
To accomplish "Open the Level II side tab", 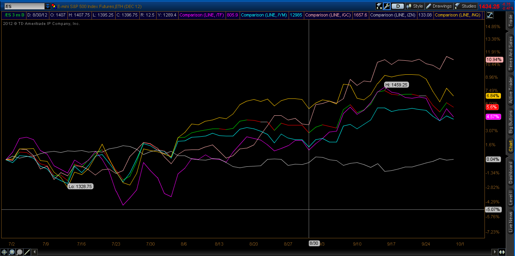I will (x=511, y=198).
